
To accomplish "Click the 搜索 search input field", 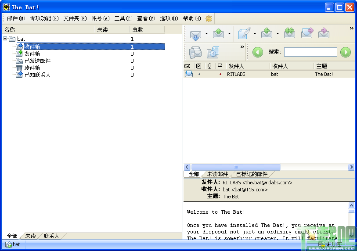I will [310, 52].
